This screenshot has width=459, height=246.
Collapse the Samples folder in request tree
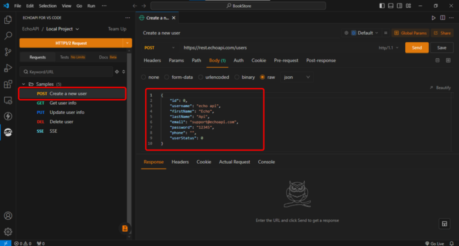click(x=24, y=84)
